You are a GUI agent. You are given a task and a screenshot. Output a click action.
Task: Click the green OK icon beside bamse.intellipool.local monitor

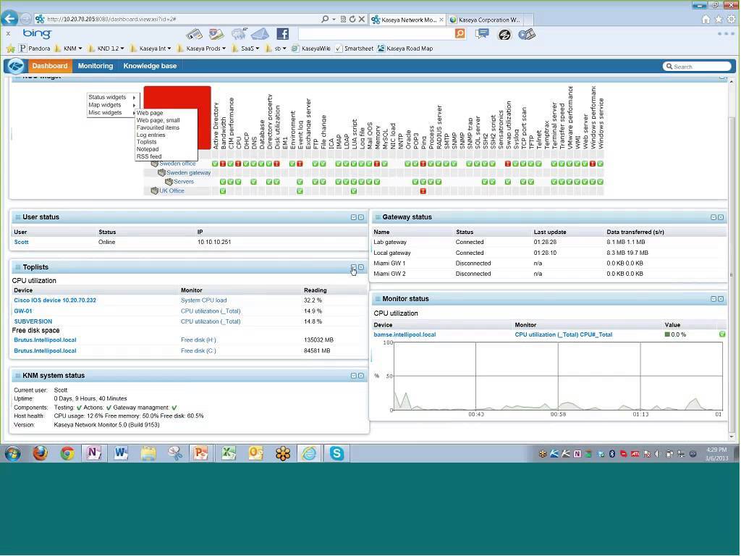coord(720,334)
